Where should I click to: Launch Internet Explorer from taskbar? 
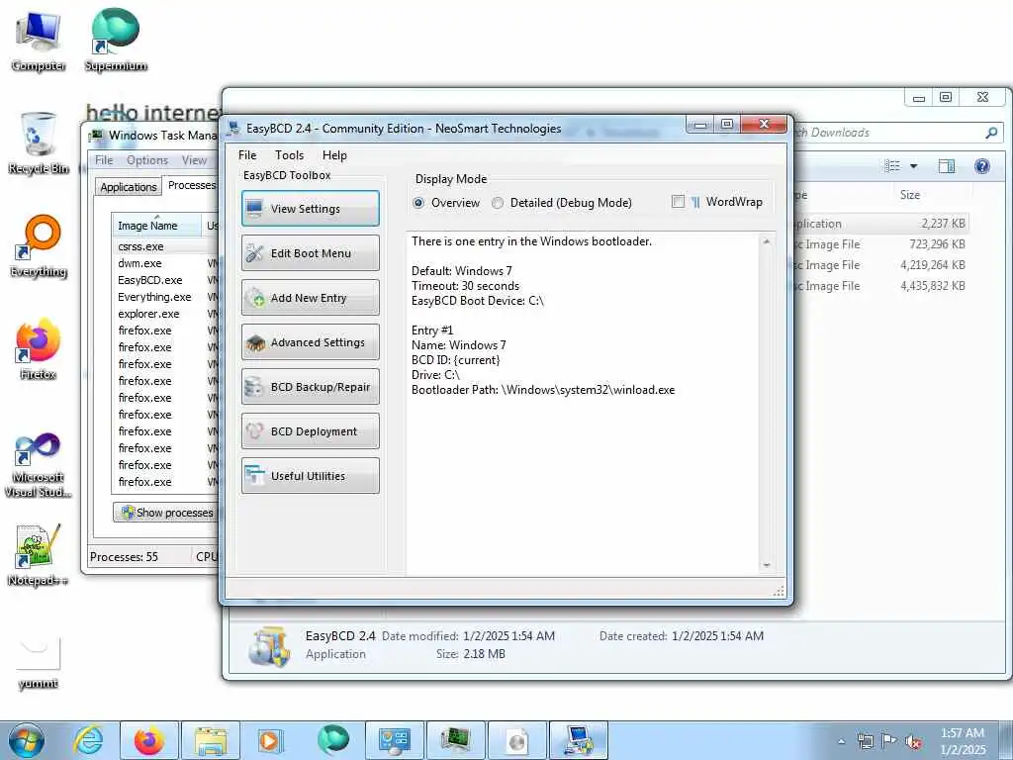88,740
